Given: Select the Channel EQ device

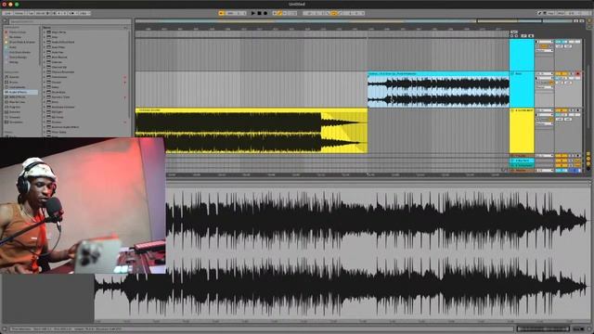Looking at the screenshot, I should click(x=59, y=67).
